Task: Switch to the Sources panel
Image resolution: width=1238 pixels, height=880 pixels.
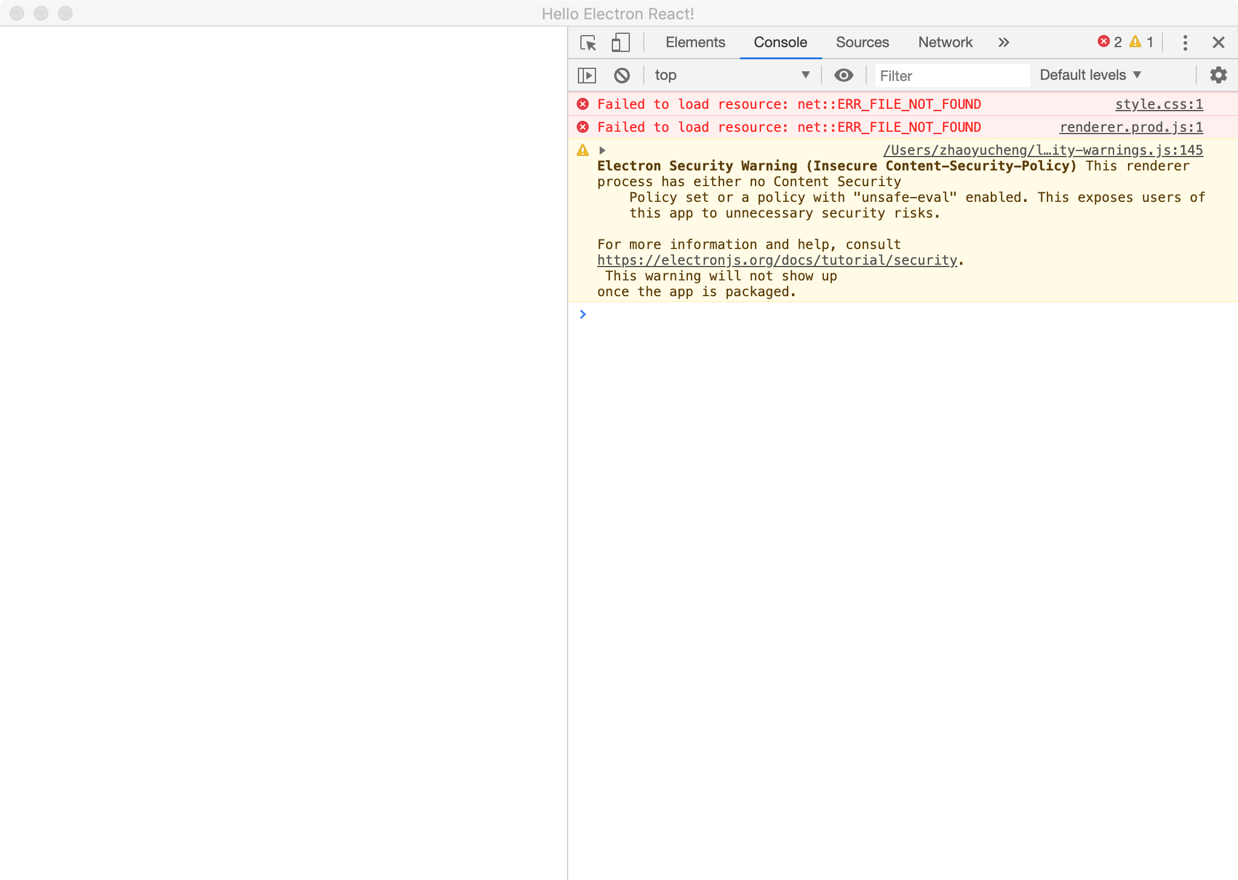Action: coord(862,42)
